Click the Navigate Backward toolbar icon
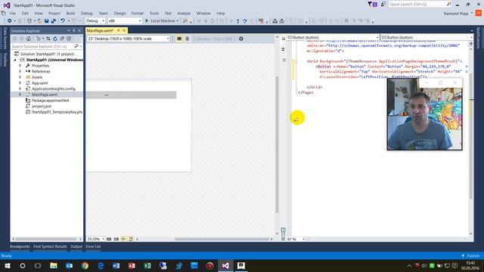The image size is (484, 272). [10, 21]
